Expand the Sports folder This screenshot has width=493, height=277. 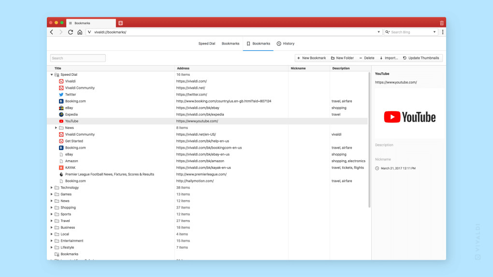point(52,214)
